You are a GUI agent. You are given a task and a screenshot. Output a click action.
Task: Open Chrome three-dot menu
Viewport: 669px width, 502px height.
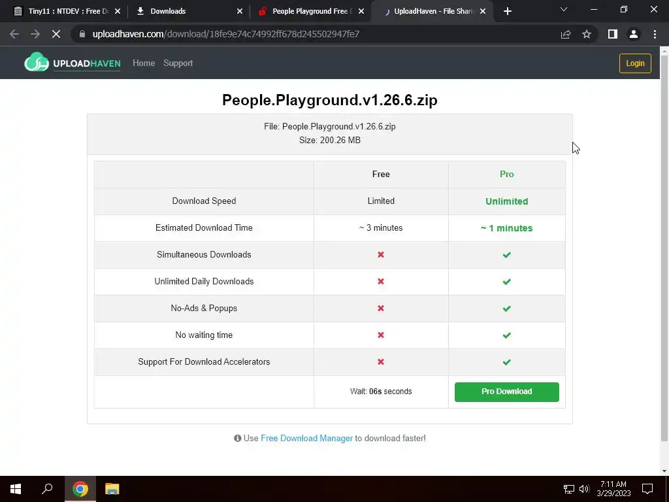click(x=655, y=34)
